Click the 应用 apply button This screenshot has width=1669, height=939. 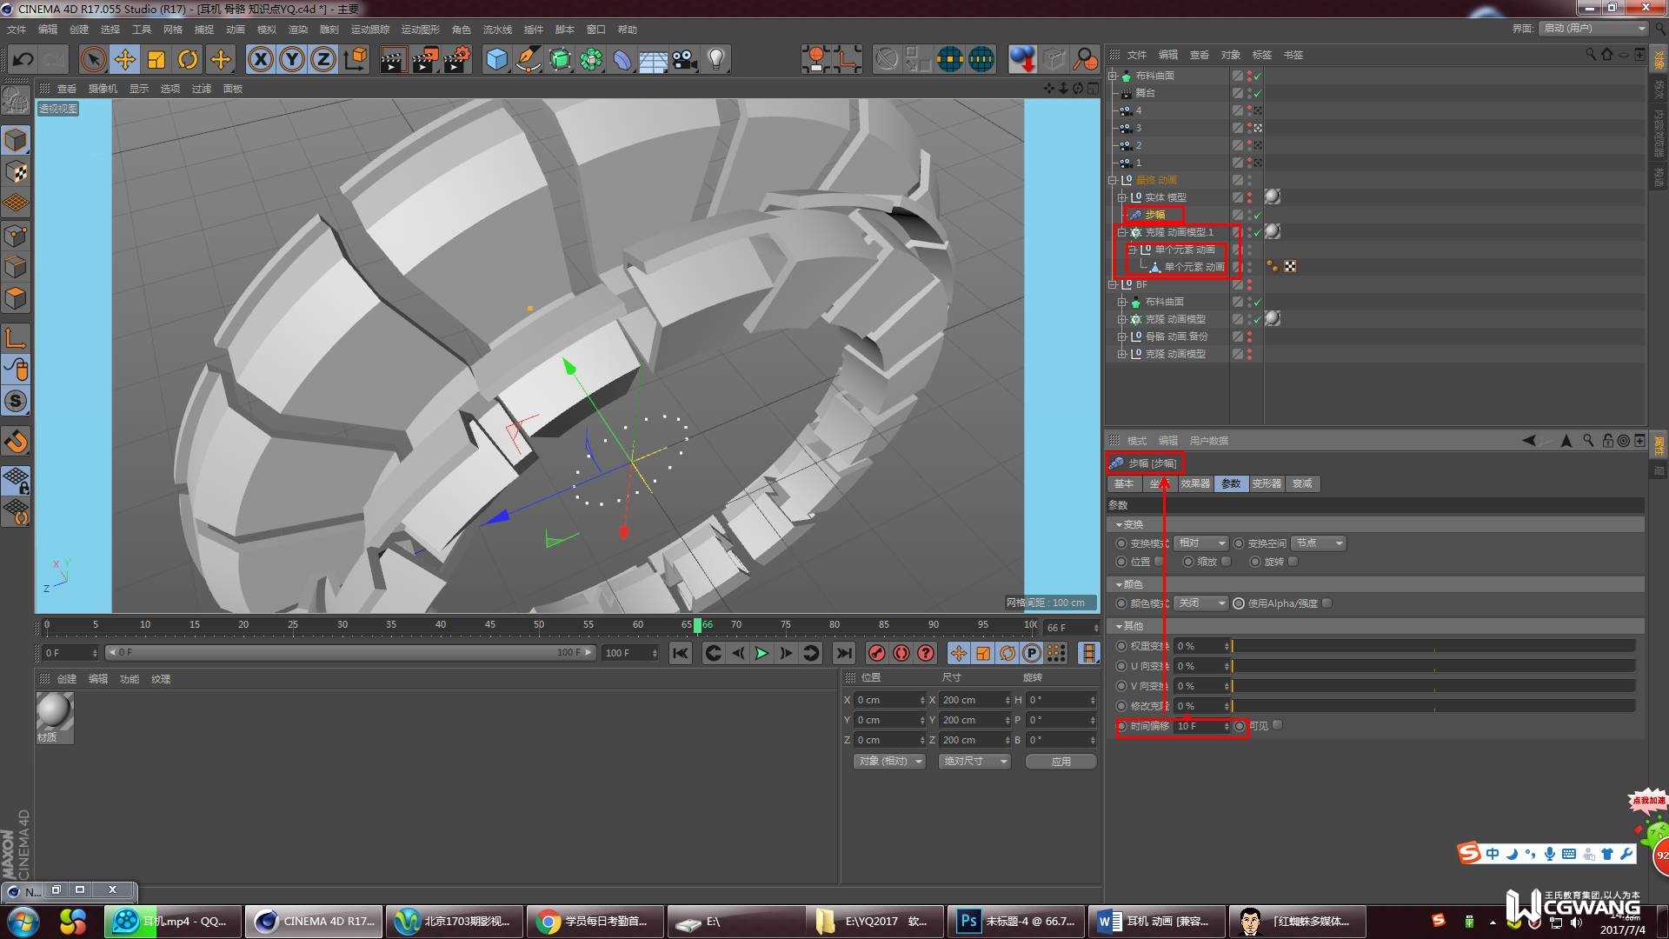[1061, 762]
